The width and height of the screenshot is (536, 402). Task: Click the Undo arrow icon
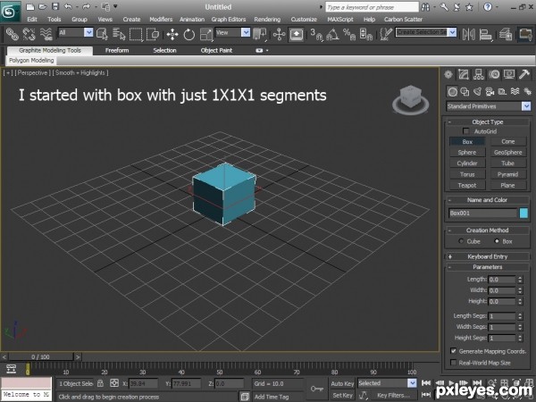(x=68, y=6)
